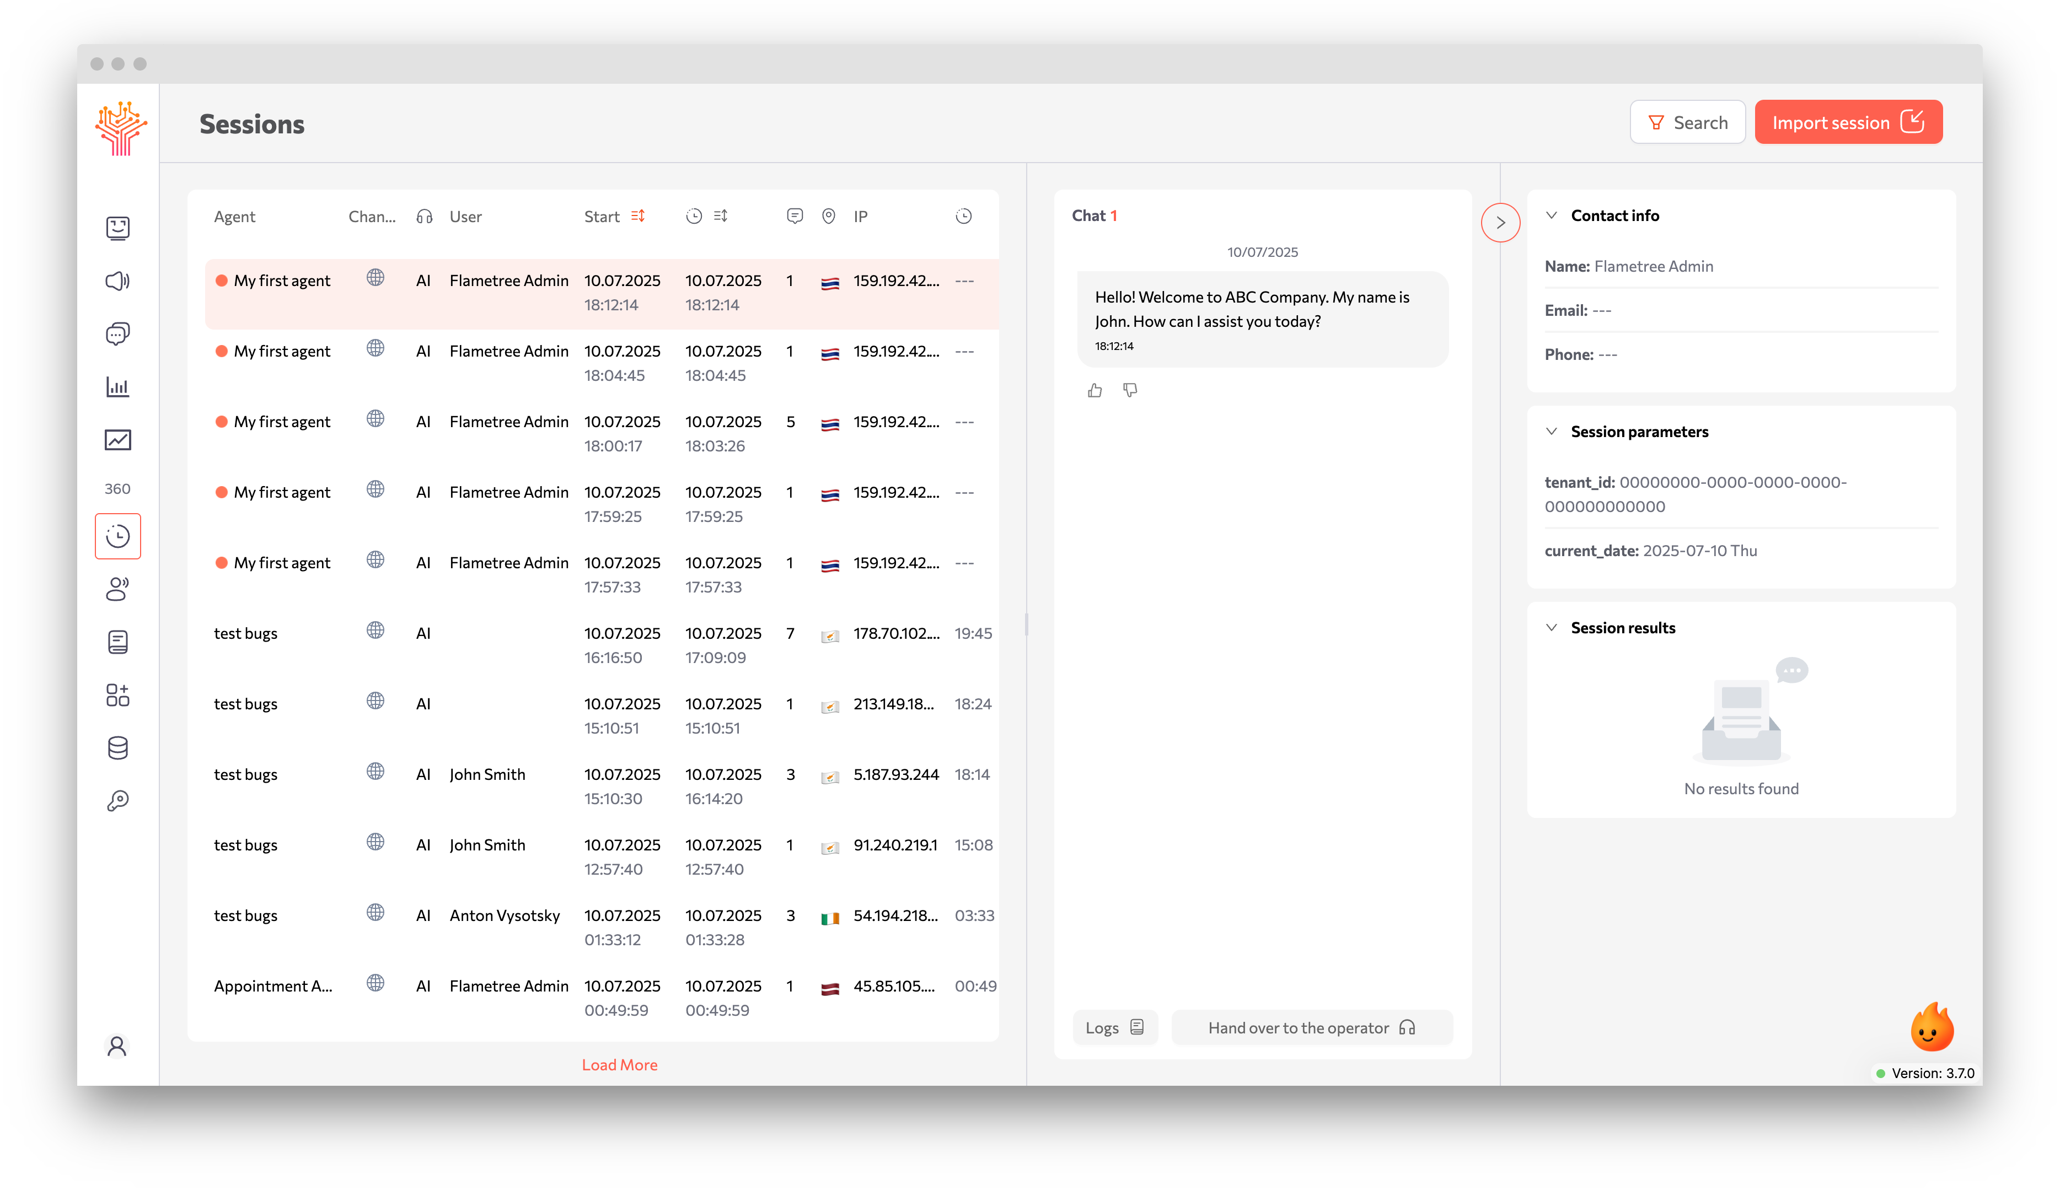The image size is (2060, 1196).
Task: Click the Flametree logo at the top left
Action: [120, 128]
